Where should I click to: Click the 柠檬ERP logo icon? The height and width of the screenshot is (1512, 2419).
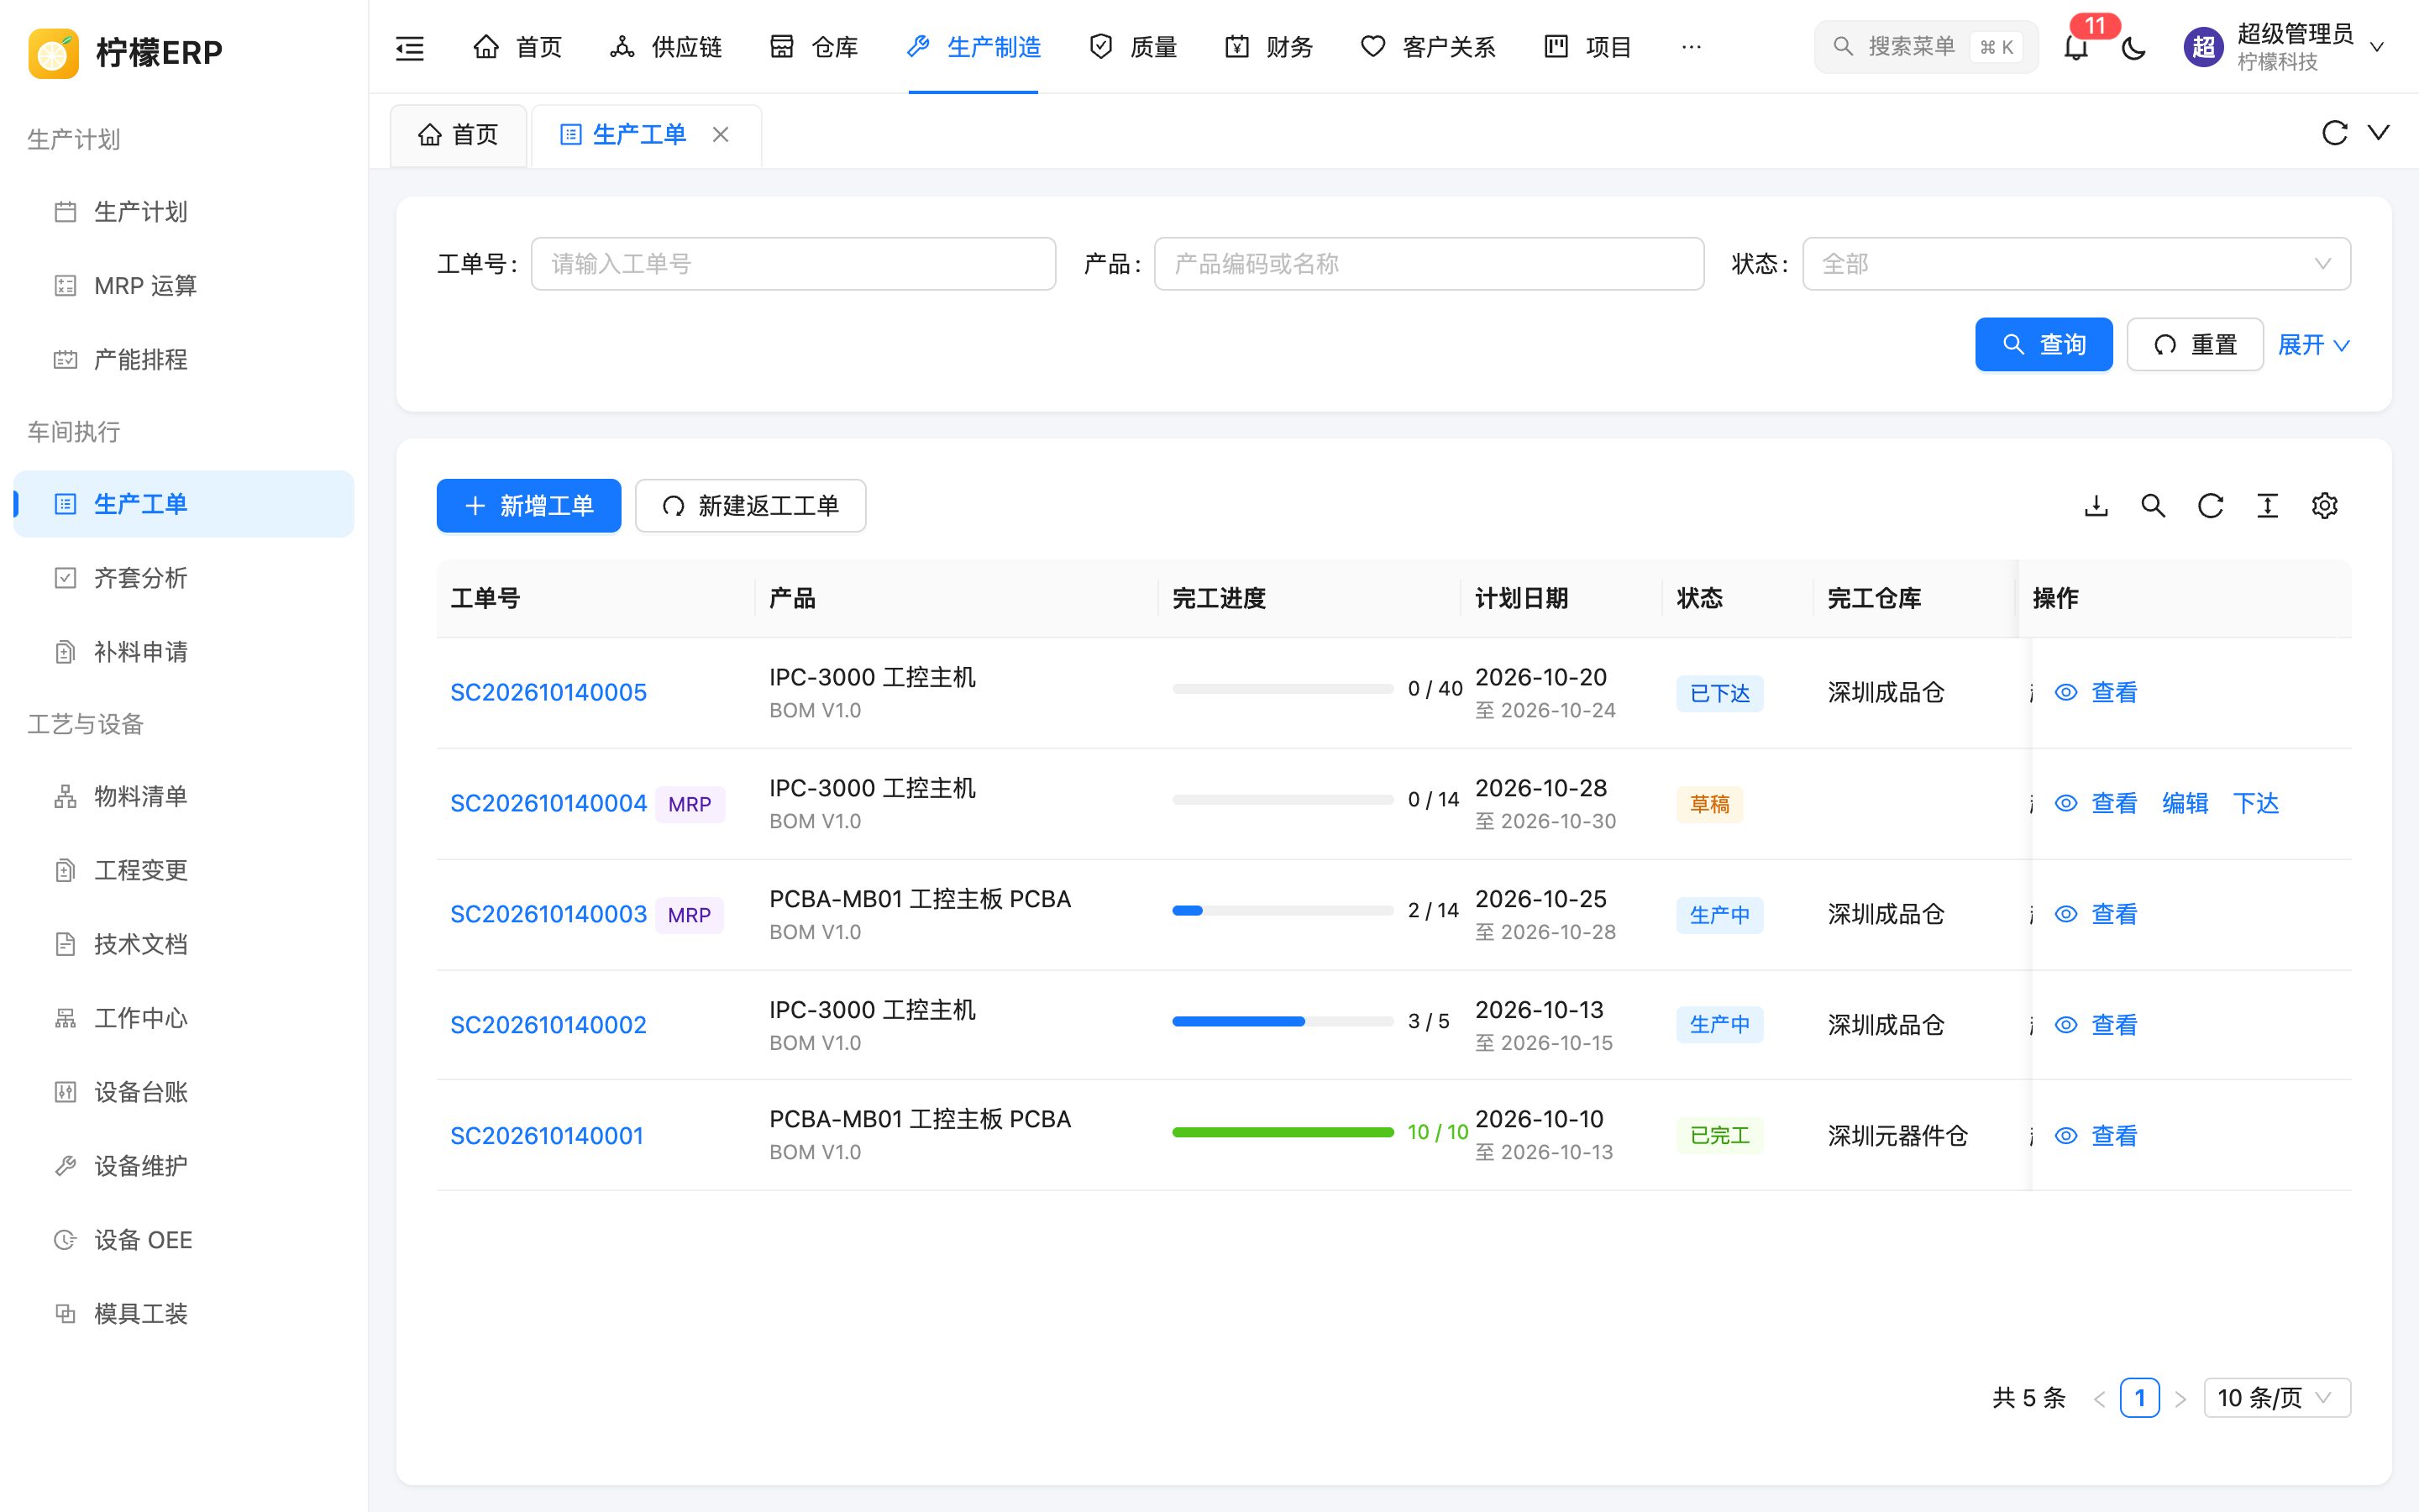tap(53, 52)
